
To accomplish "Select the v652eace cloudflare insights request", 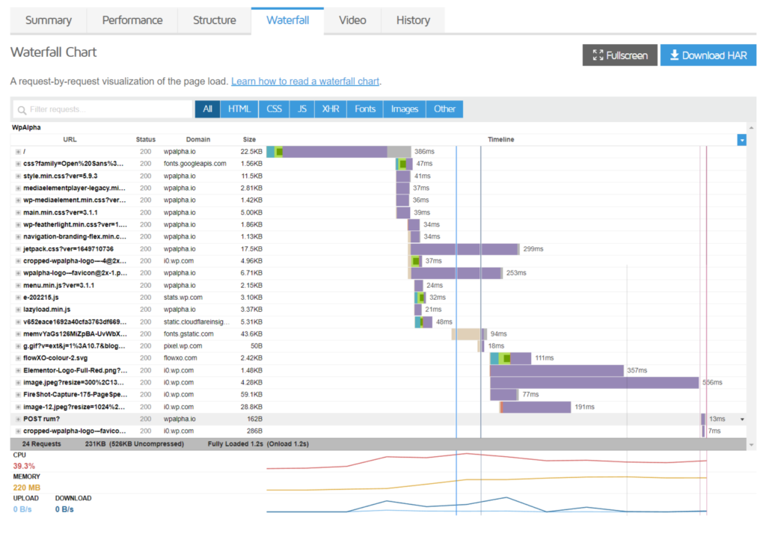I will pos(379,322).
